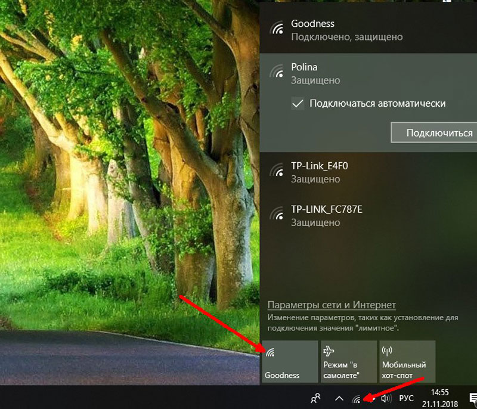Open Параметры сети и Интернет link
Image resolution: width=477 pixels, height=409 pixels.
coord(332,305)
